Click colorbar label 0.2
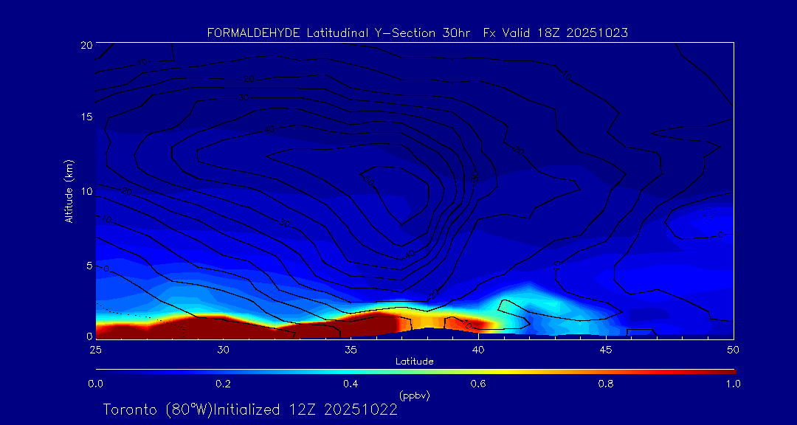Viewport: 797px width, 425px height. click(223, 384)
